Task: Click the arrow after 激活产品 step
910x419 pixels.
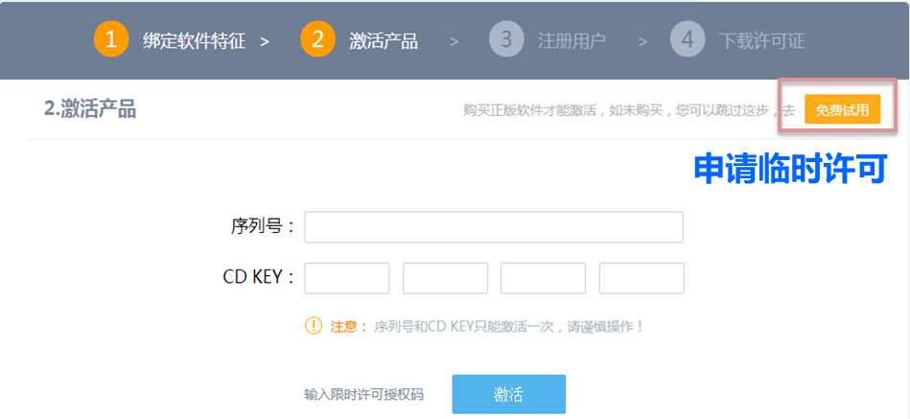Action: tap(454, 42)
